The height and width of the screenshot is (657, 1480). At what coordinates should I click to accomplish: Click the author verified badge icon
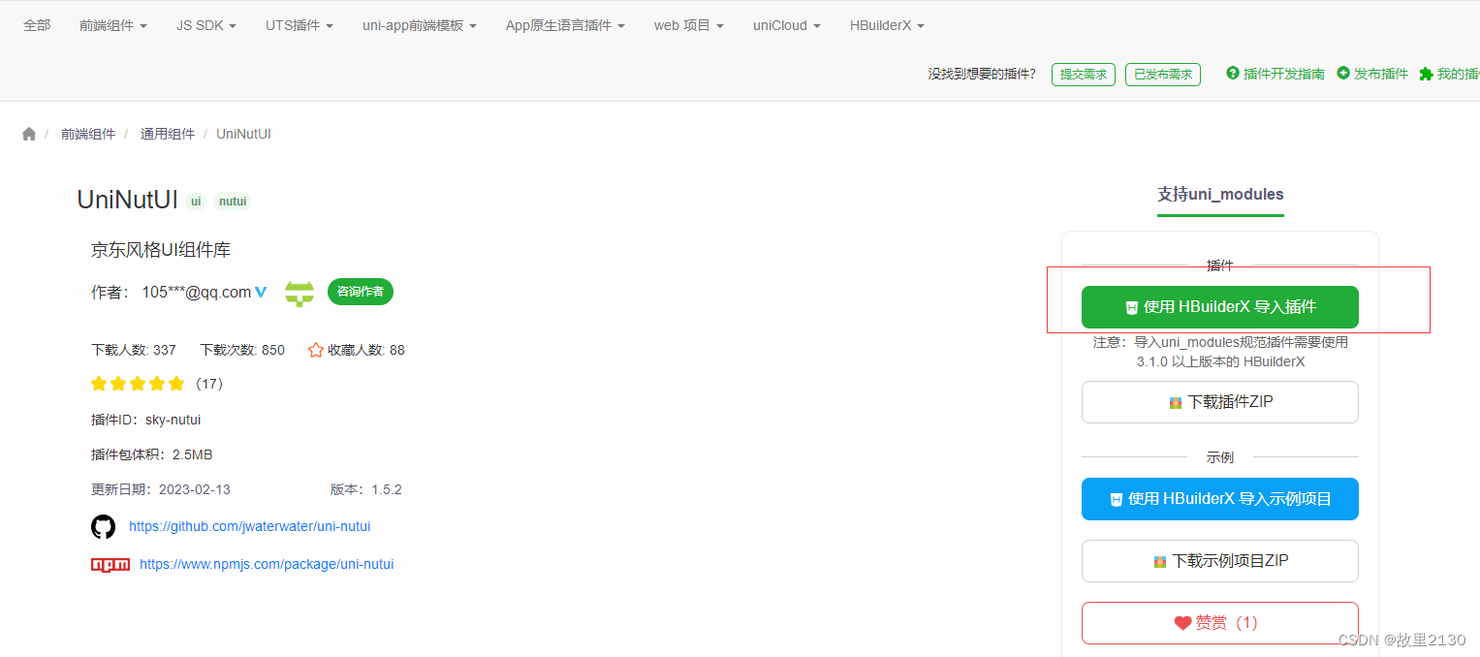click(261, 292)
